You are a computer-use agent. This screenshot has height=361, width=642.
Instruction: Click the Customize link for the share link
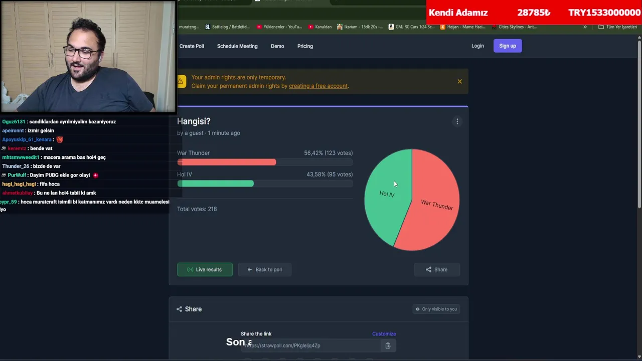pyautogui.click(x=384, y=333)
